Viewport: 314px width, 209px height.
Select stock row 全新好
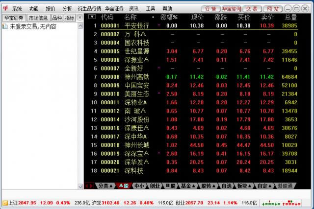(x=193, y=69)
